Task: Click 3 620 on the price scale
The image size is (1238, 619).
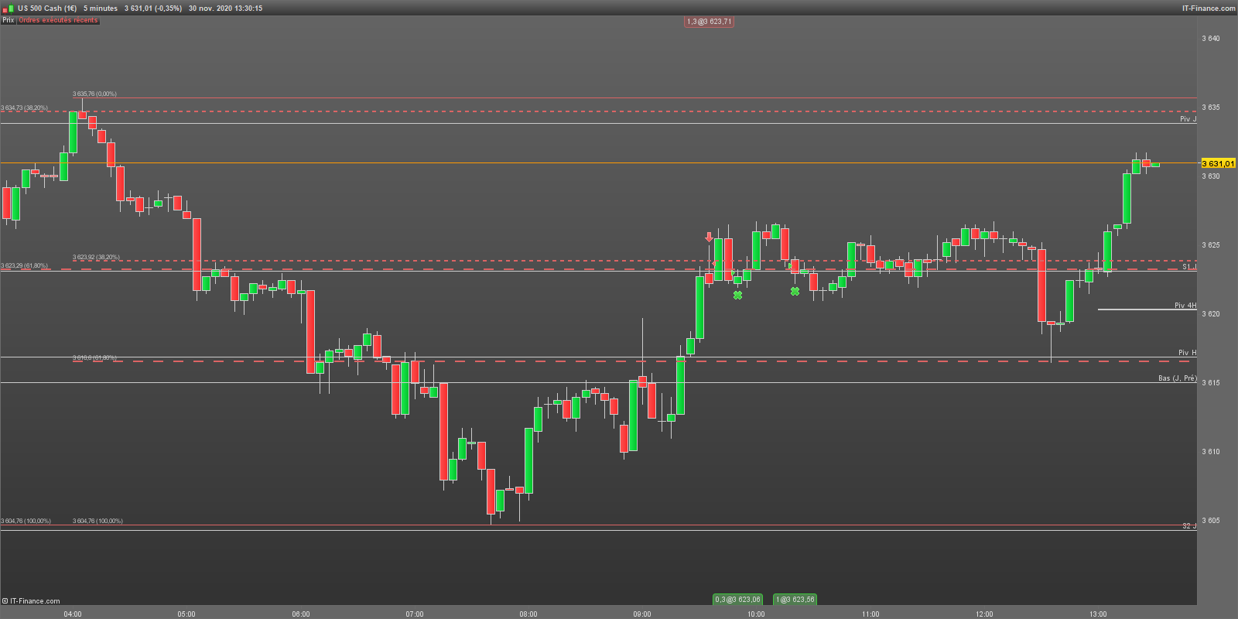Action: (x=1211, y=314)
